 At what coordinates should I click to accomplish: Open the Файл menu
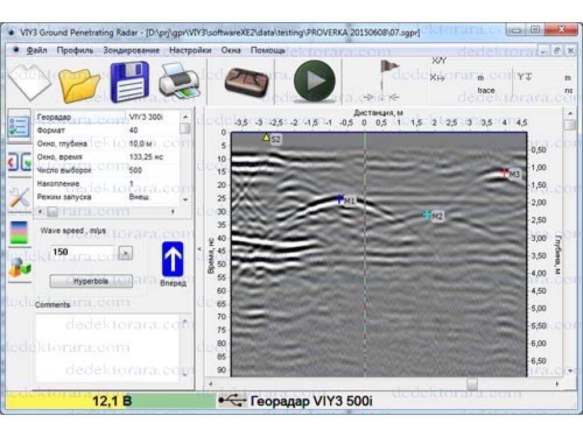click(x=36, y=50)
